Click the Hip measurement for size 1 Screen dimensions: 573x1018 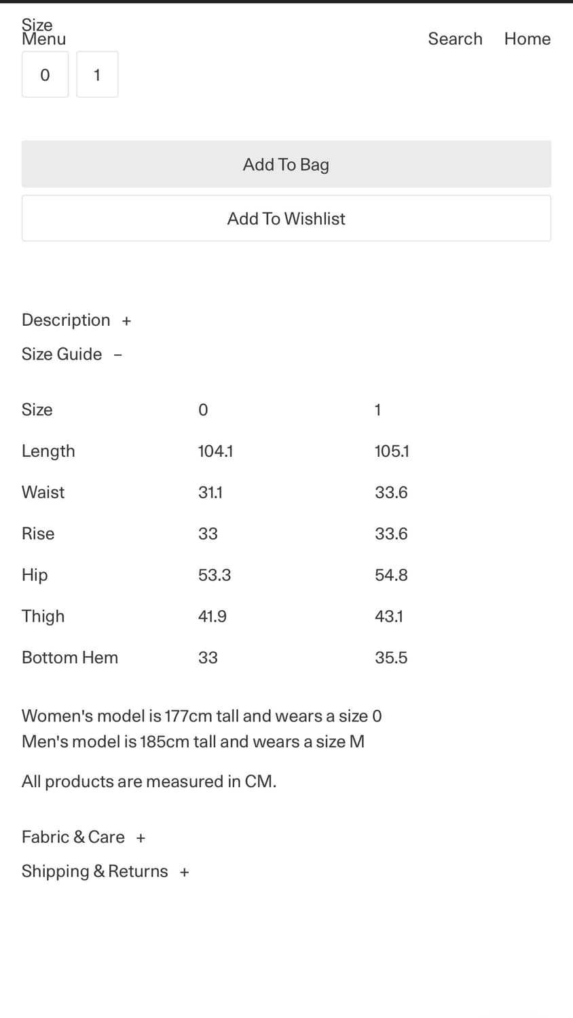pos(391,575)
